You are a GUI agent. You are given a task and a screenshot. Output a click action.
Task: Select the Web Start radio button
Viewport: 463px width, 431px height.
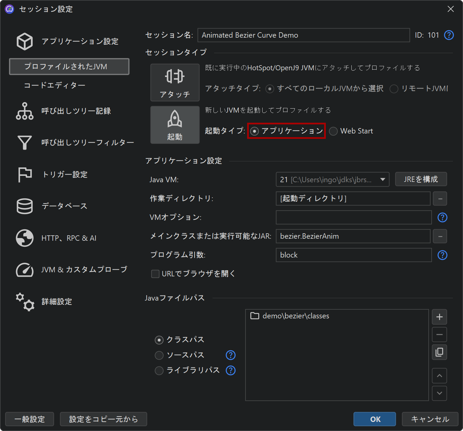pos(333,131)
